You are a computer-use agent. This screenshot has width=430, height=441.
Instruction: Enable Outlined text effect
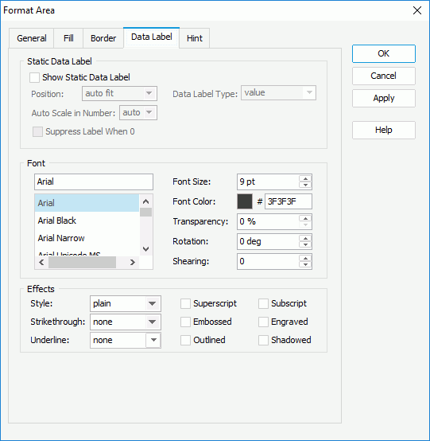tap(185, 341)
